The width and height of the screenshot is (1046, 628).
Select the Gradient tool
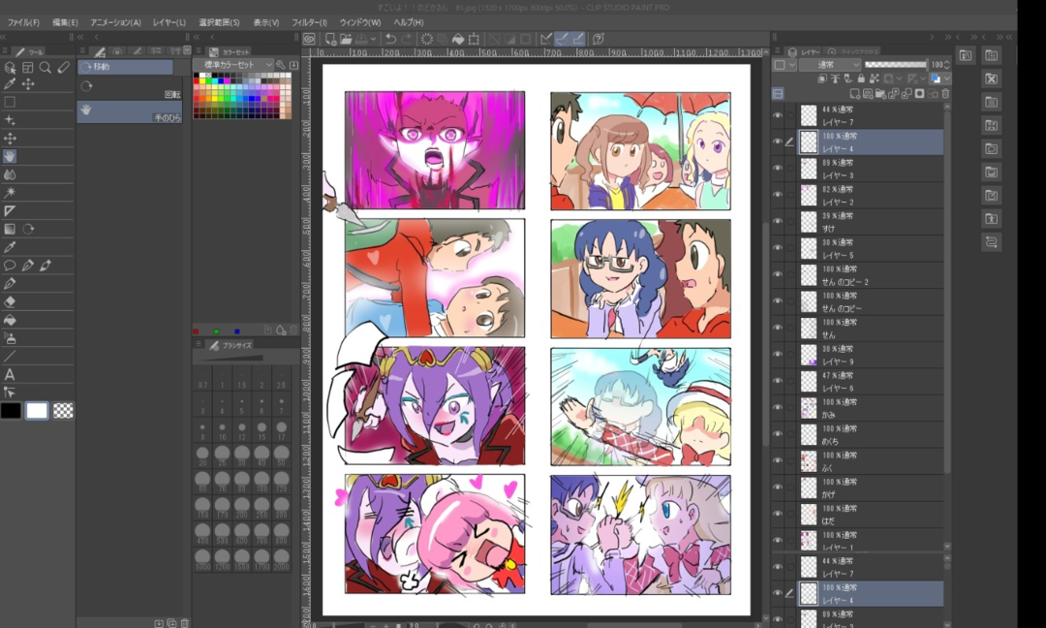10,229
